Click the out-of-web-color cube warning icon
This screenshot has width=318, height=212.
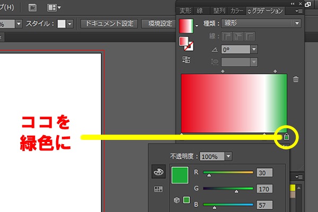(x=177, y=200)
